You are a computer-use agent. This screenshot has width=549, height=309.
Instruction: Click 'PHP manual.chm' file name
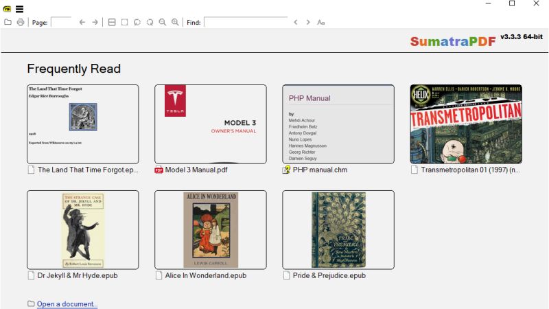(x=320, y=170)
